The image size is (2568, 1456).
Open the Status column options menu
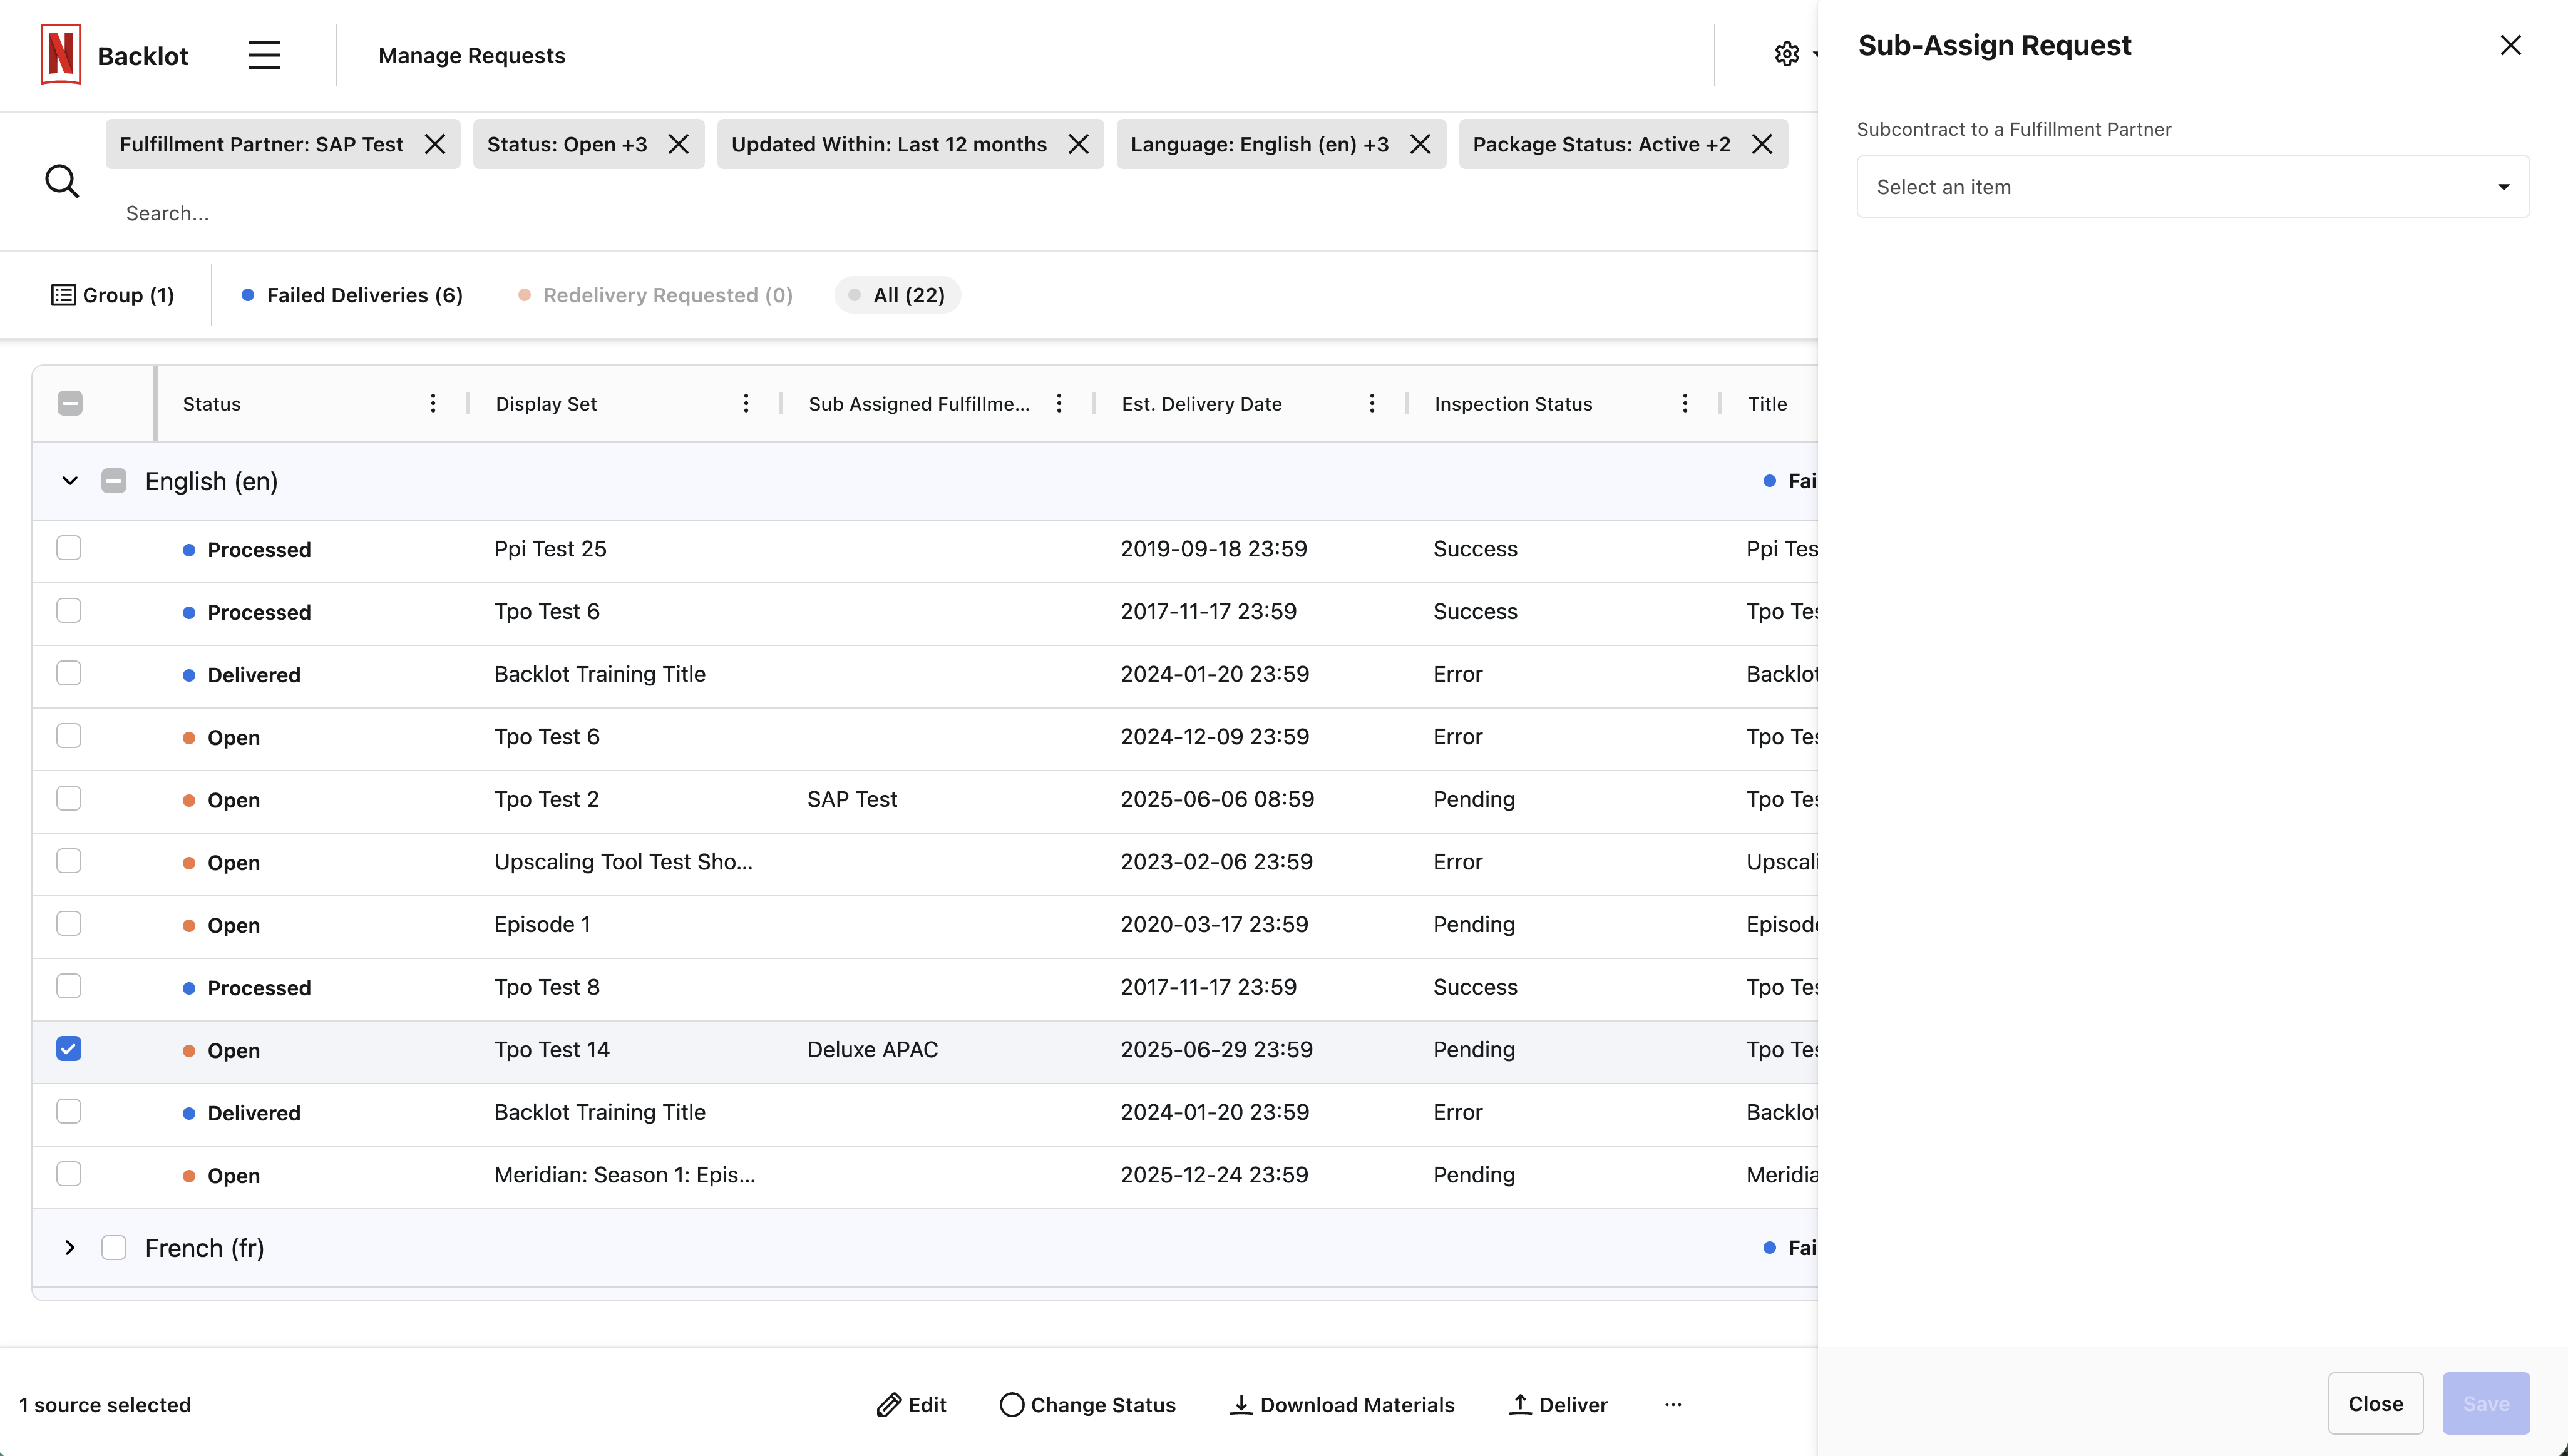(x=433, y=403)
